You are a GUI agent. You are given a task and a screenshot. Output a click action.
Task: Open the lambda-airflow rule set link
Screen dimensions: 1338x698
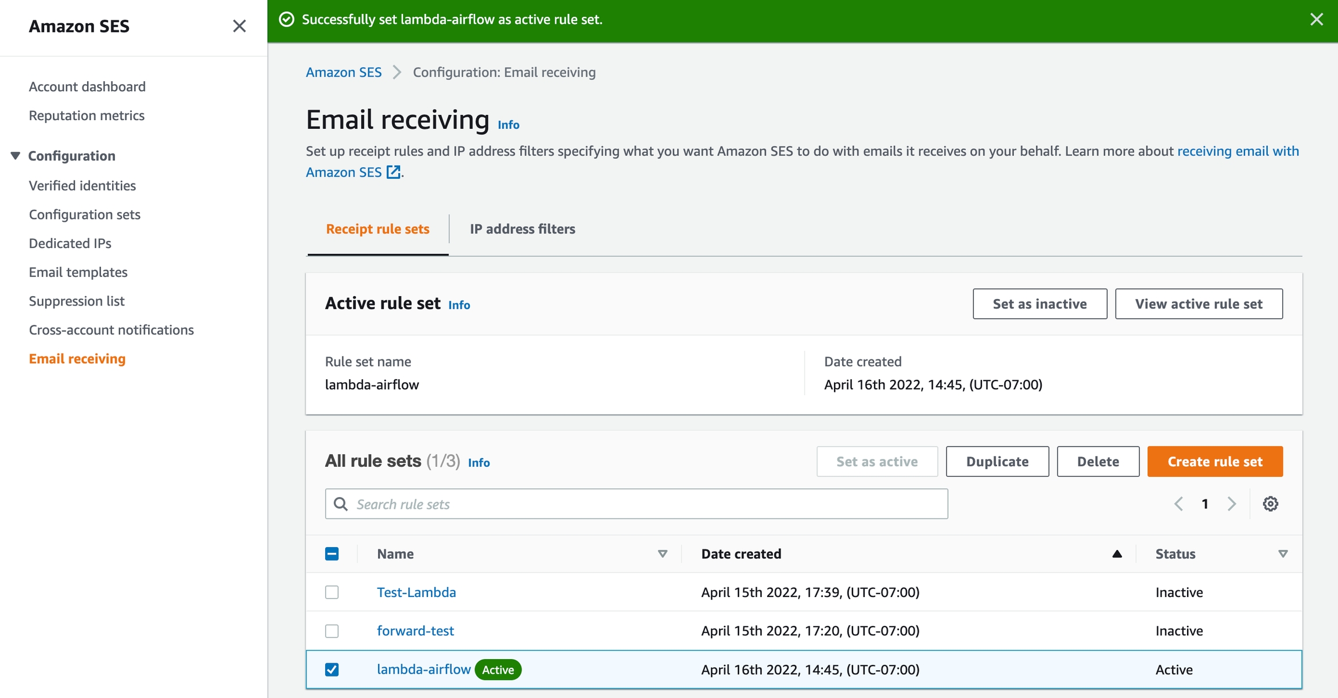(423, 670)
